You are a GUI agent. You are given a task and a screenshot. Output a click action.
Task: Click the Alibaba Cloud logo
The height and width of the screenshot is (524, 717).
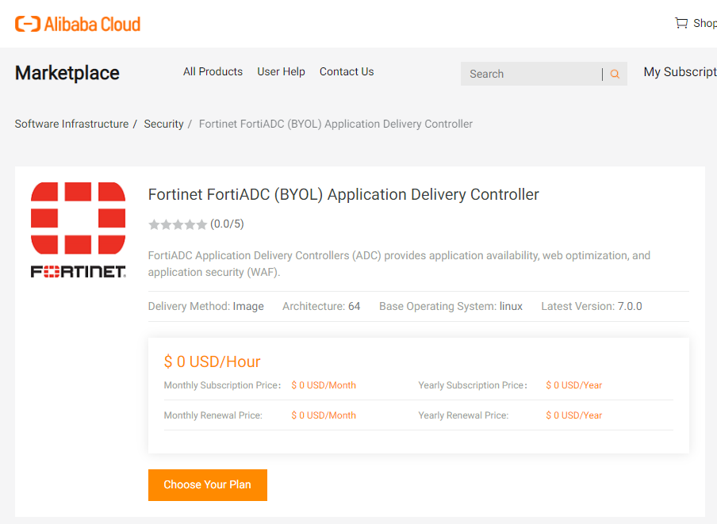(77, 23)
